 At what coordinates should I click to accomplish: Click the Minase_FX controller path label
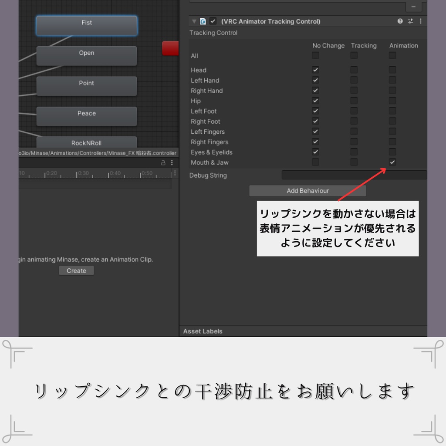pos(98,153)
